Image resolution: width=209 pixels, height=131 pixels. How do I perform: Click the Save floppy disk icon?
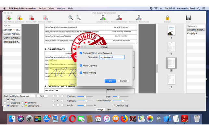point(188,18)
